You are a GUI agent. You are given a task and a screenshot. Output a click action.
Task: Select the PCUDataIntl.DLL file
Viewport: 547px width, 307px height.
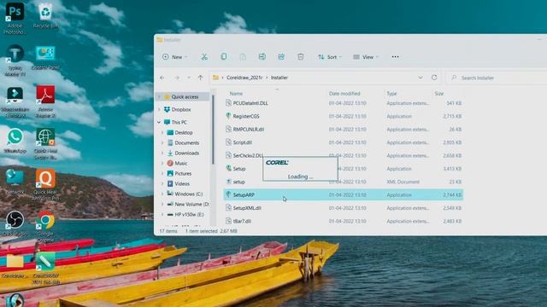(344, 103)
